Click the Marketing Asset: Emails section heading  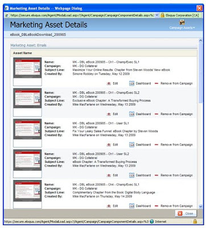click(x=28, y=45)
